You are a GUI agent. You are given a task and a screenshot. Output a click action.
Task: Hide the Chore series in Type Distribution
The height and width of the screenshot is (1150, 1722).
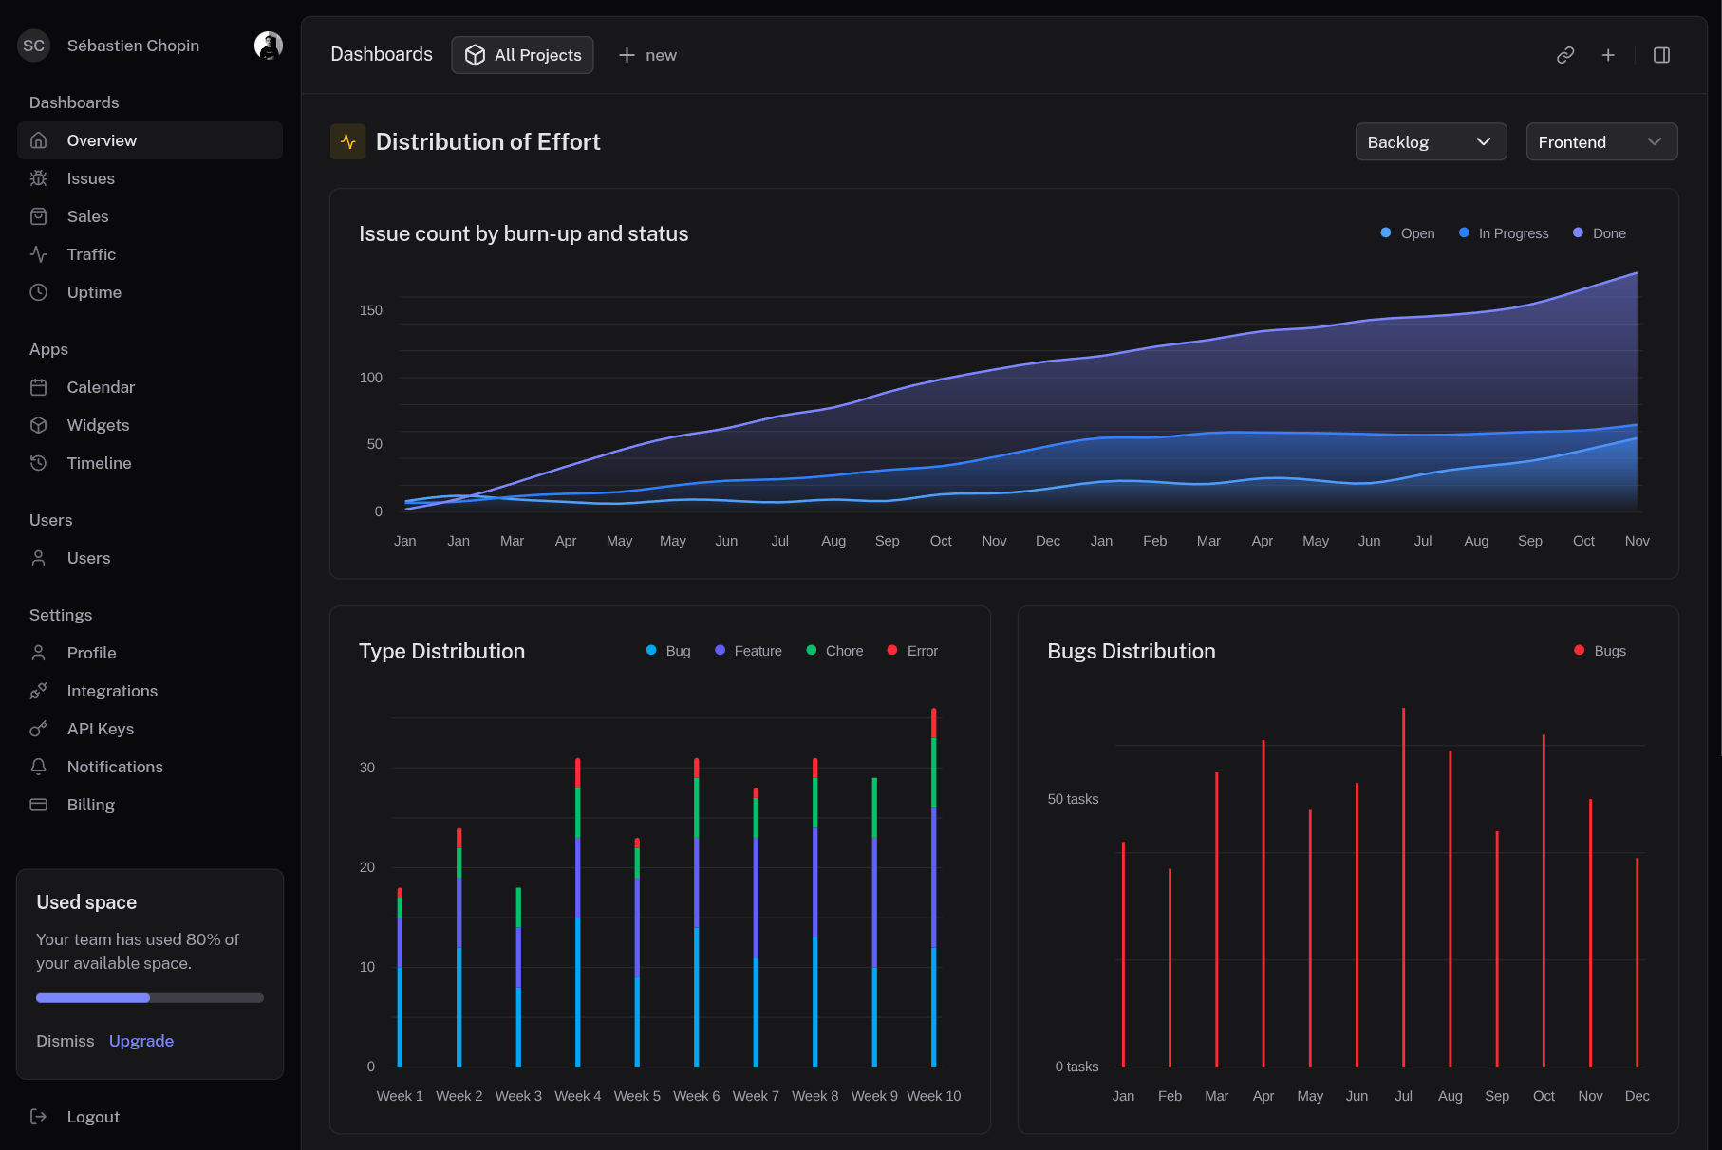tap(833, 651)
